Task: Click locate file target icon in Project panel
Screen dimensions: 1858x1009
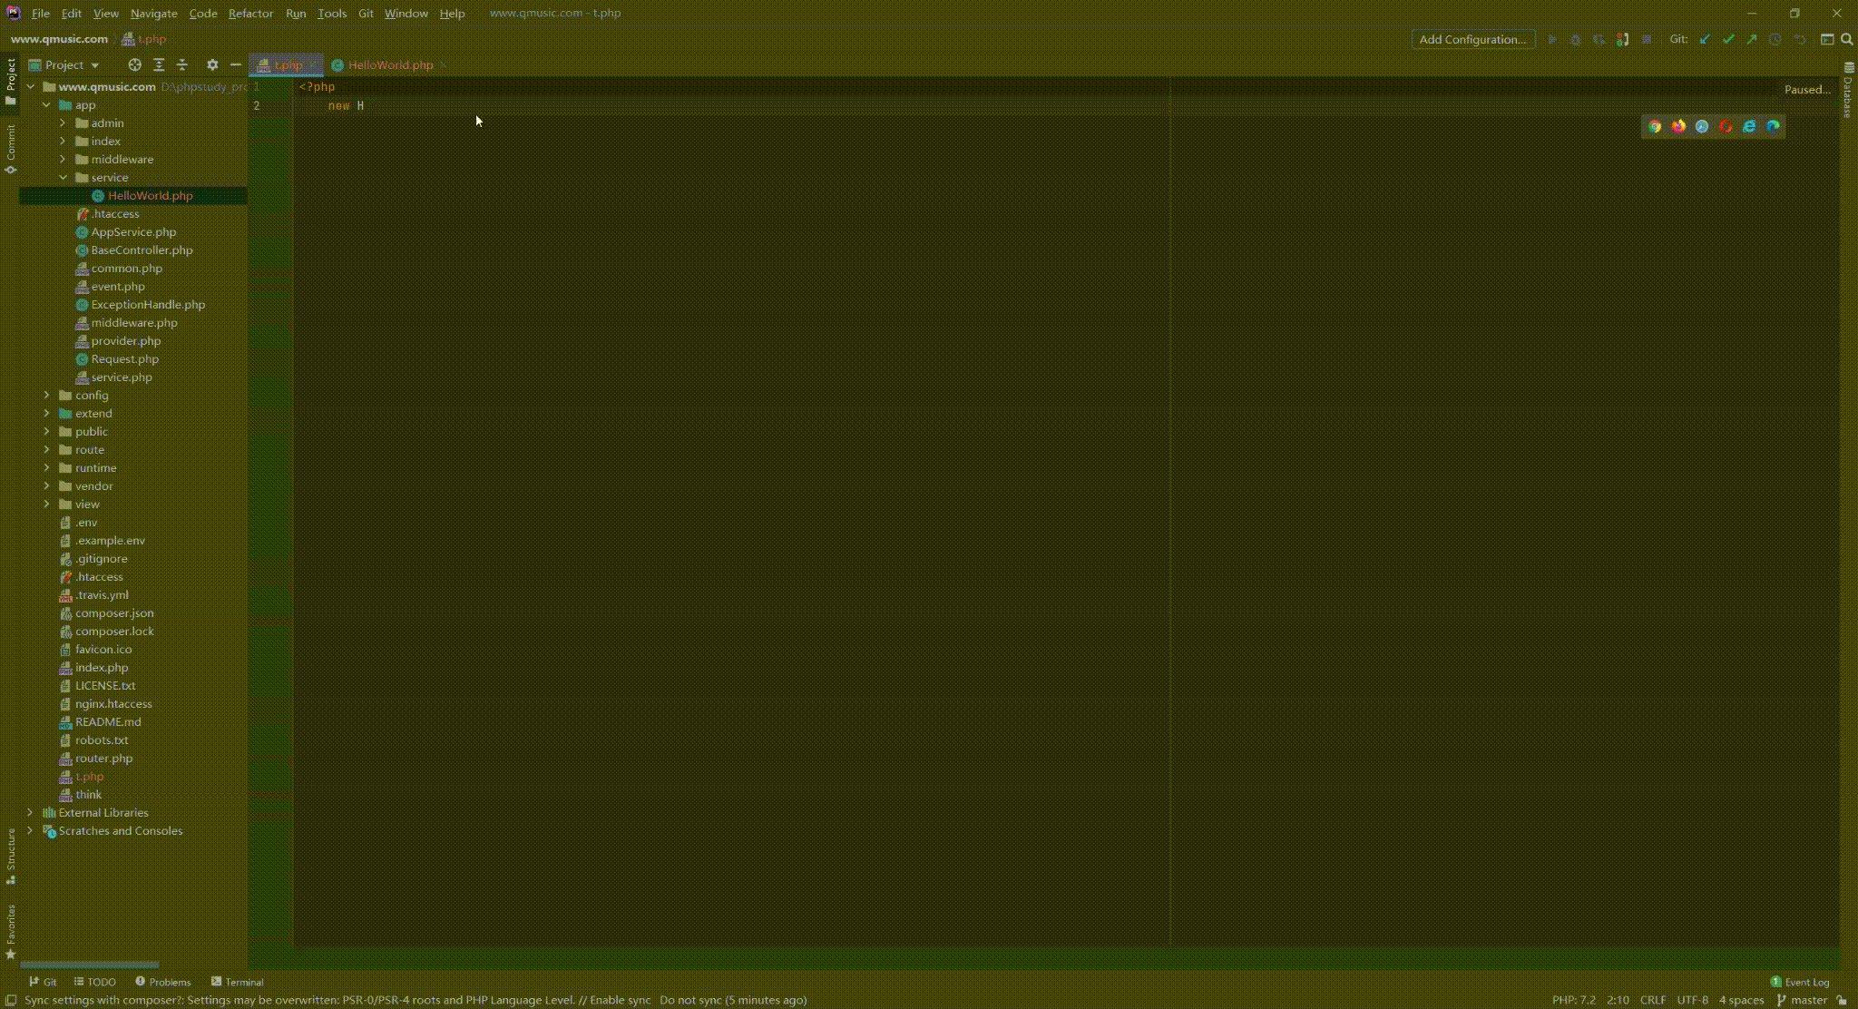Action: click(x=134, y=64)
